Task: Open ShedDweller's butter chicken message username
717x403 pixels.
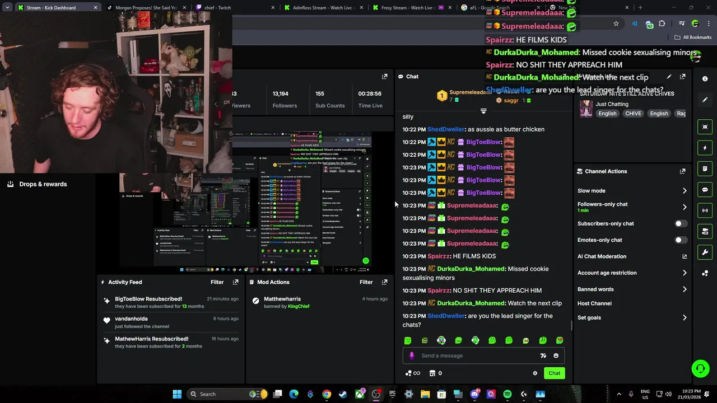Action: click(x=446, y=129)
